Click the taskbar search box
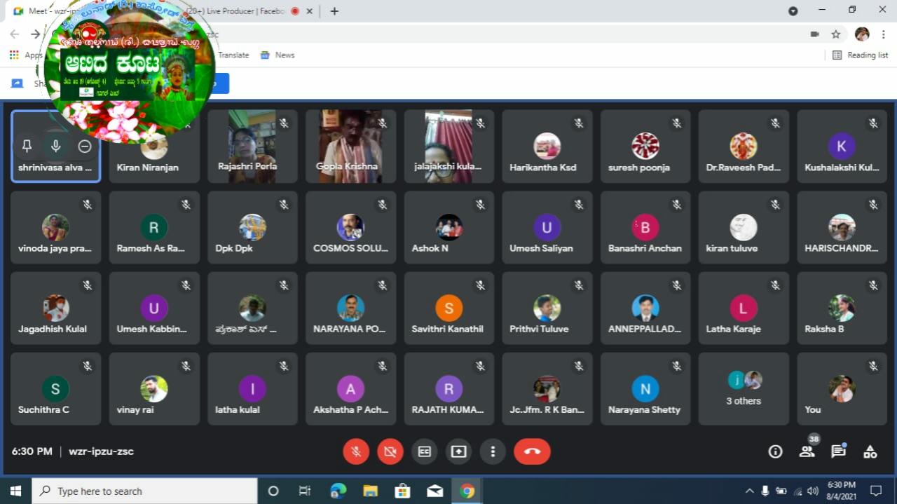 pos(145,491)
